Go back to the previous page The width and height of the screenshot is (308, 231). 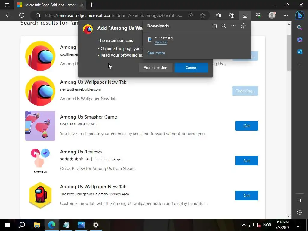[x=8, y=15]
